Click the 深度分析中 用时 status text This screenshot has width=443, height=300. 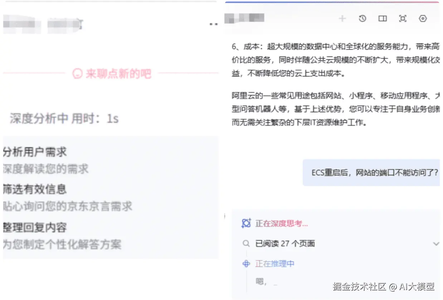pos(64,118)
